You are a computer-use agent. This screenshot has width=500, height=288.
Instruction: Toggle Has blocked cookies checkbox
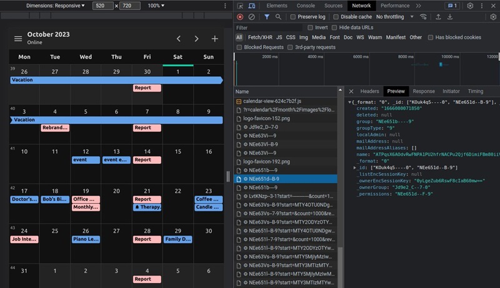431,37
